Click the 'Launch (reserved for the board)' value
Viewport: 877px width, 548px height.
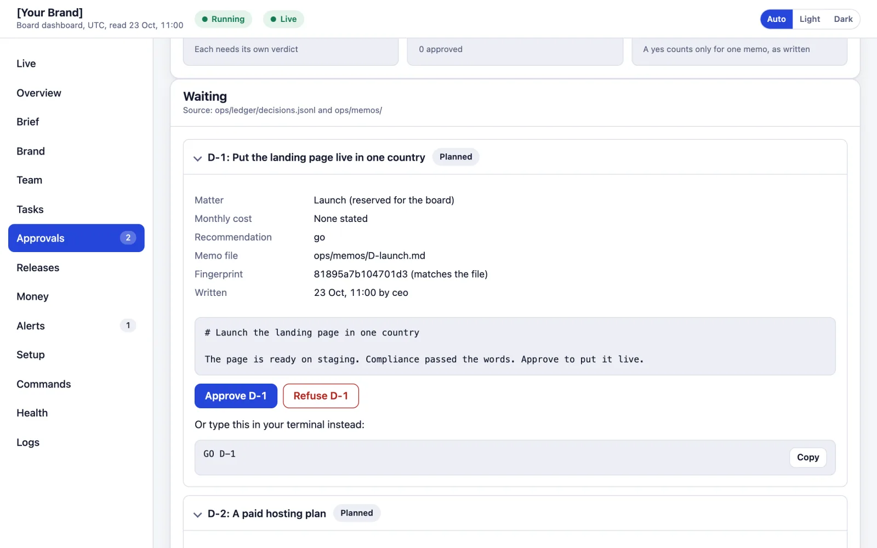384,201
